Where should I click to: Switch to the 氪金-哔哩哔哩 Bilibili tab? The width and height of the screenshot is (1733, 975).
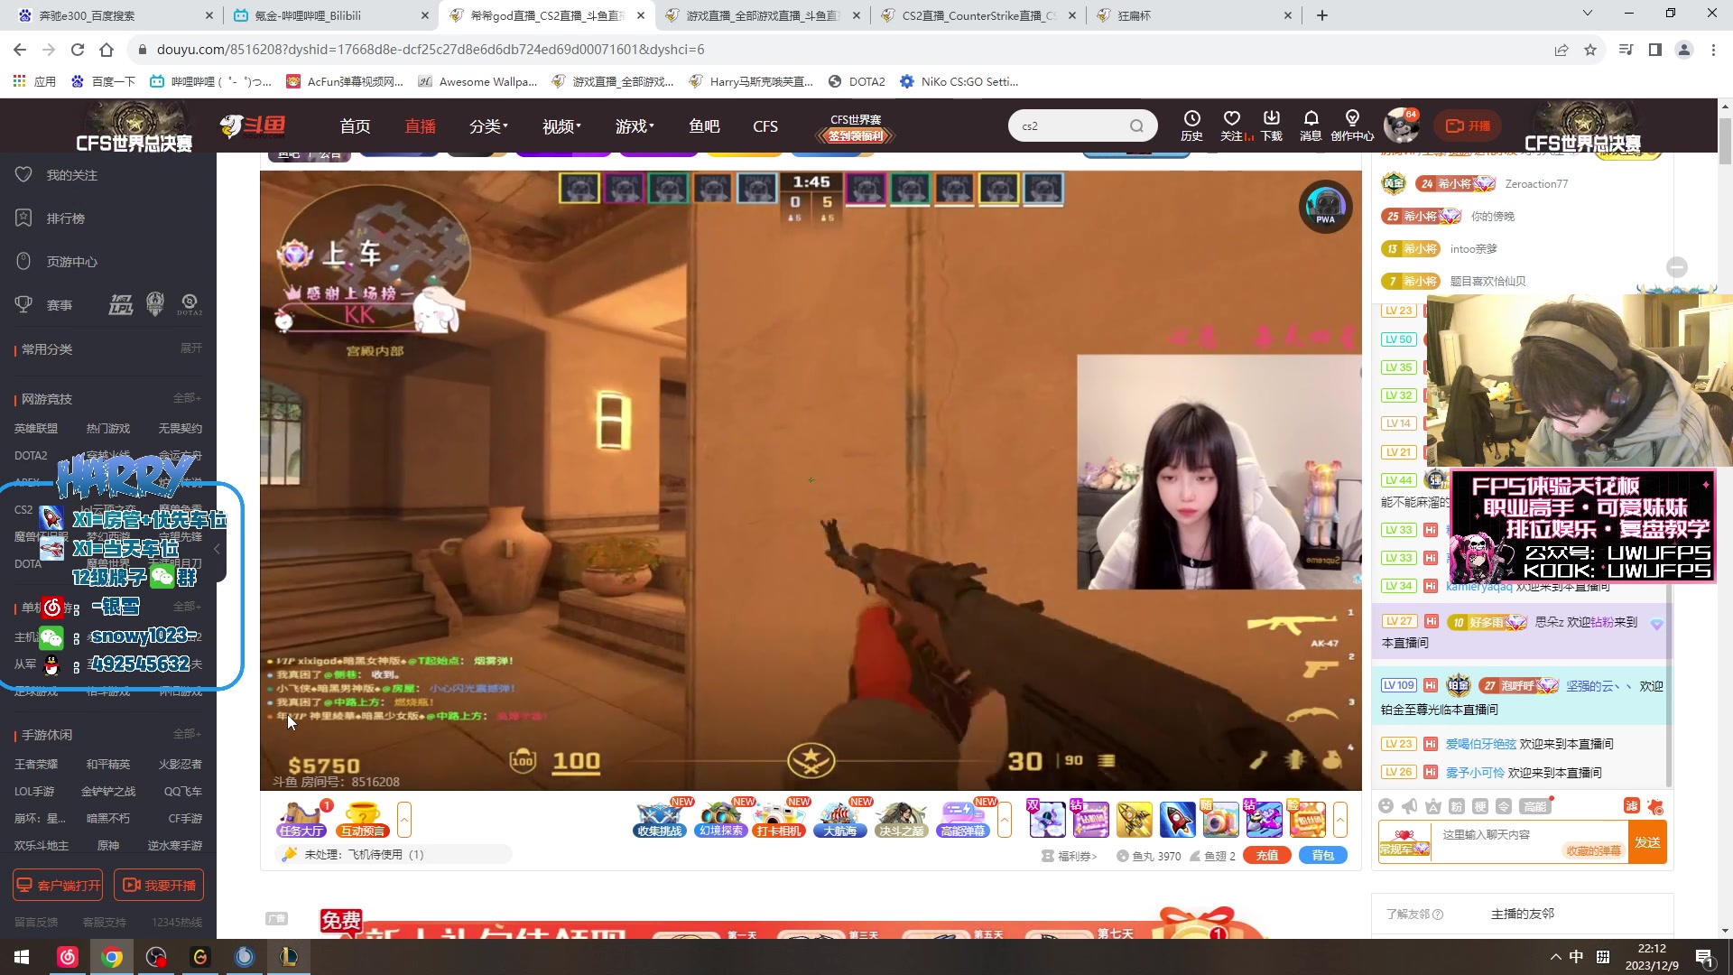[330, 15]
